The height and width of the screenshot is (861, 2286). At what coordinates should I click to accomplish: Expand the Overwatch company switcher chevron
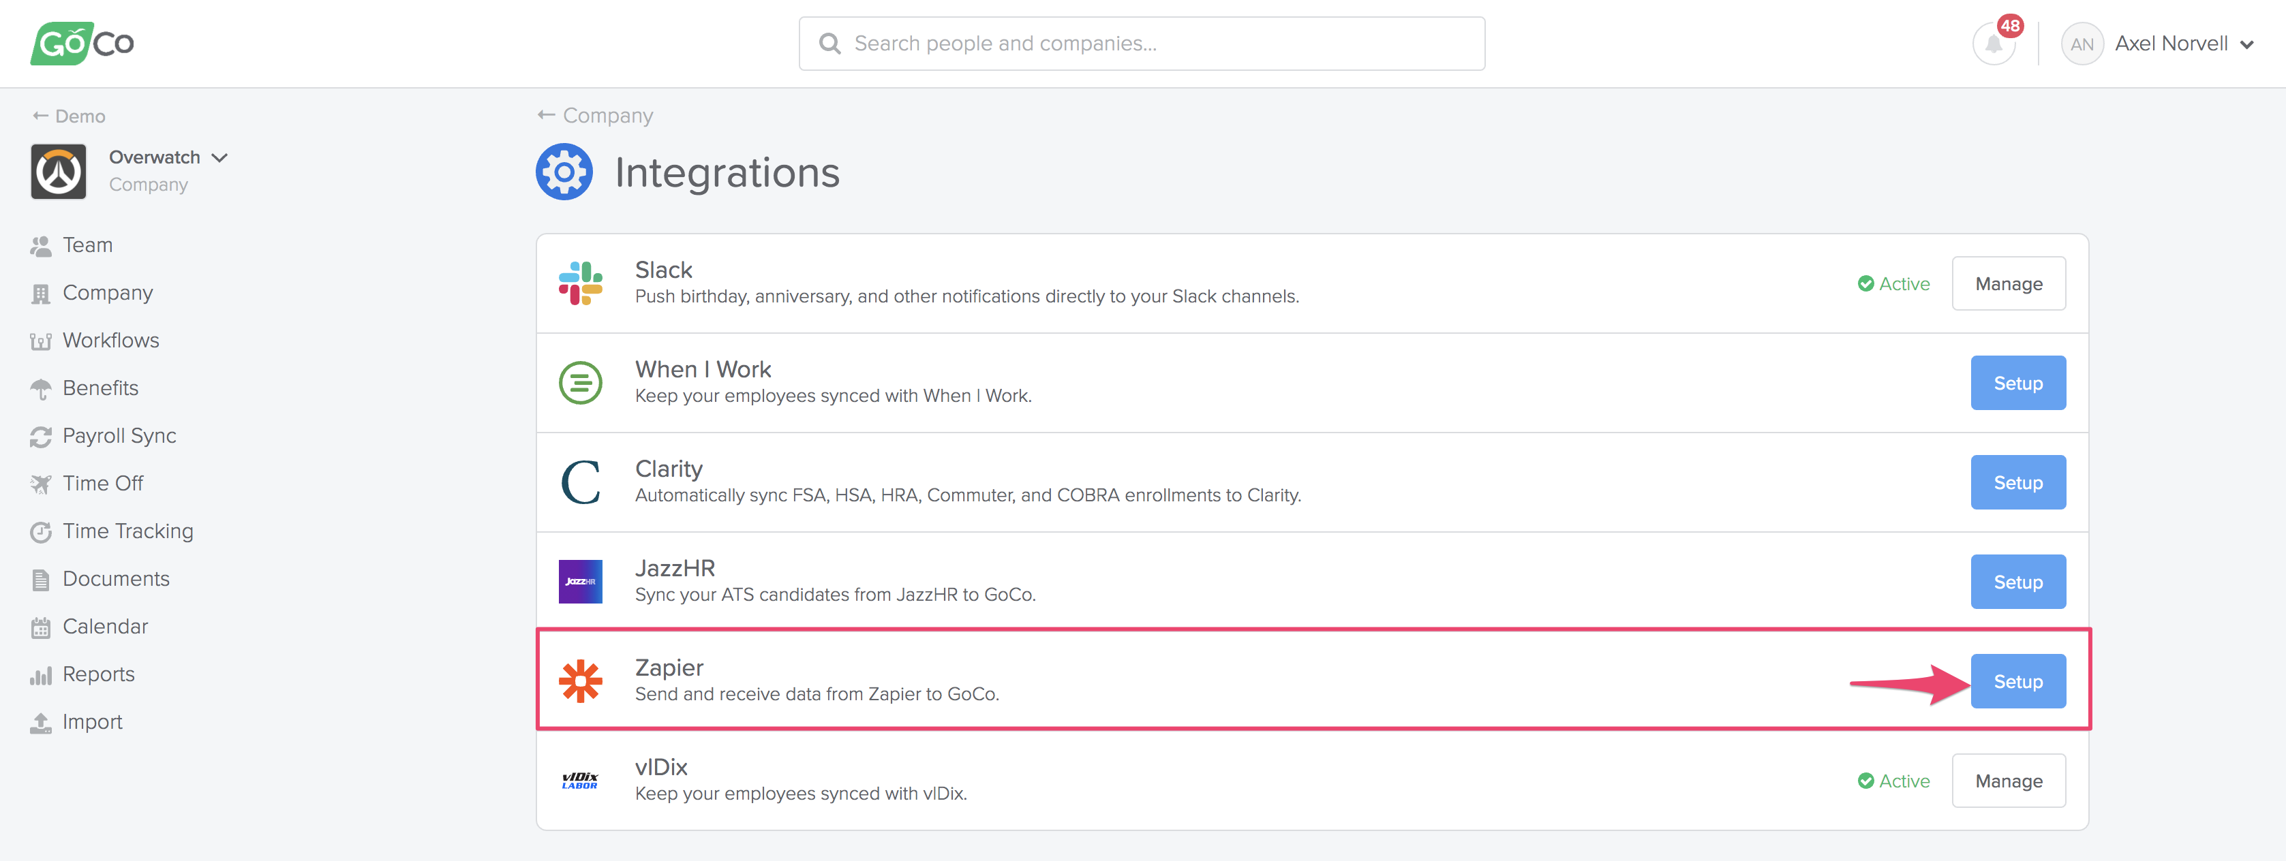coord(219,158)
